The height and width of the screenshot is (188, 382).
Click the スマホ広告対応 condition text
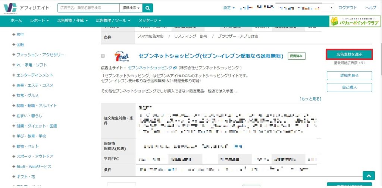(151, 36)
